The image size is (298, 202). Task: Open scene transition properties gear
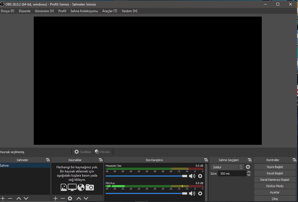click(248, 167)
